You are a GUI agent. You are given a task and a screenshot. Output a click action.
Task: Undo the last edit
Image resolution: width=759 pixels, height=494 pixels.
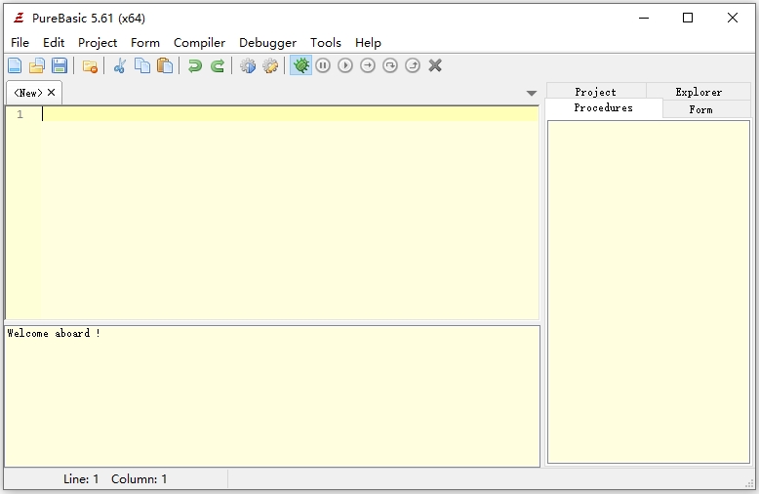coord(195,66)
